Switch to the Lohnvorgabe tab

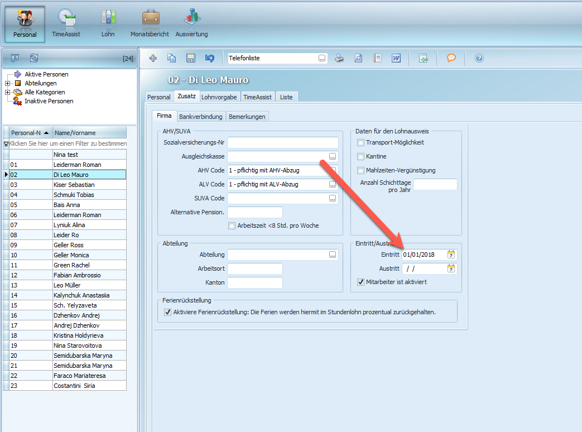click(x=219, y=97)
